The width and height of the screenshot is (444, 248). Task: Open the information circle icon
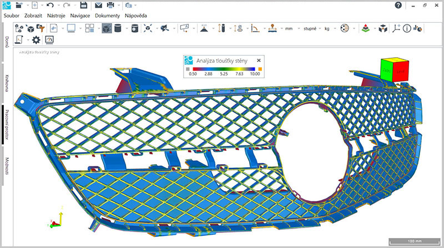407,28
